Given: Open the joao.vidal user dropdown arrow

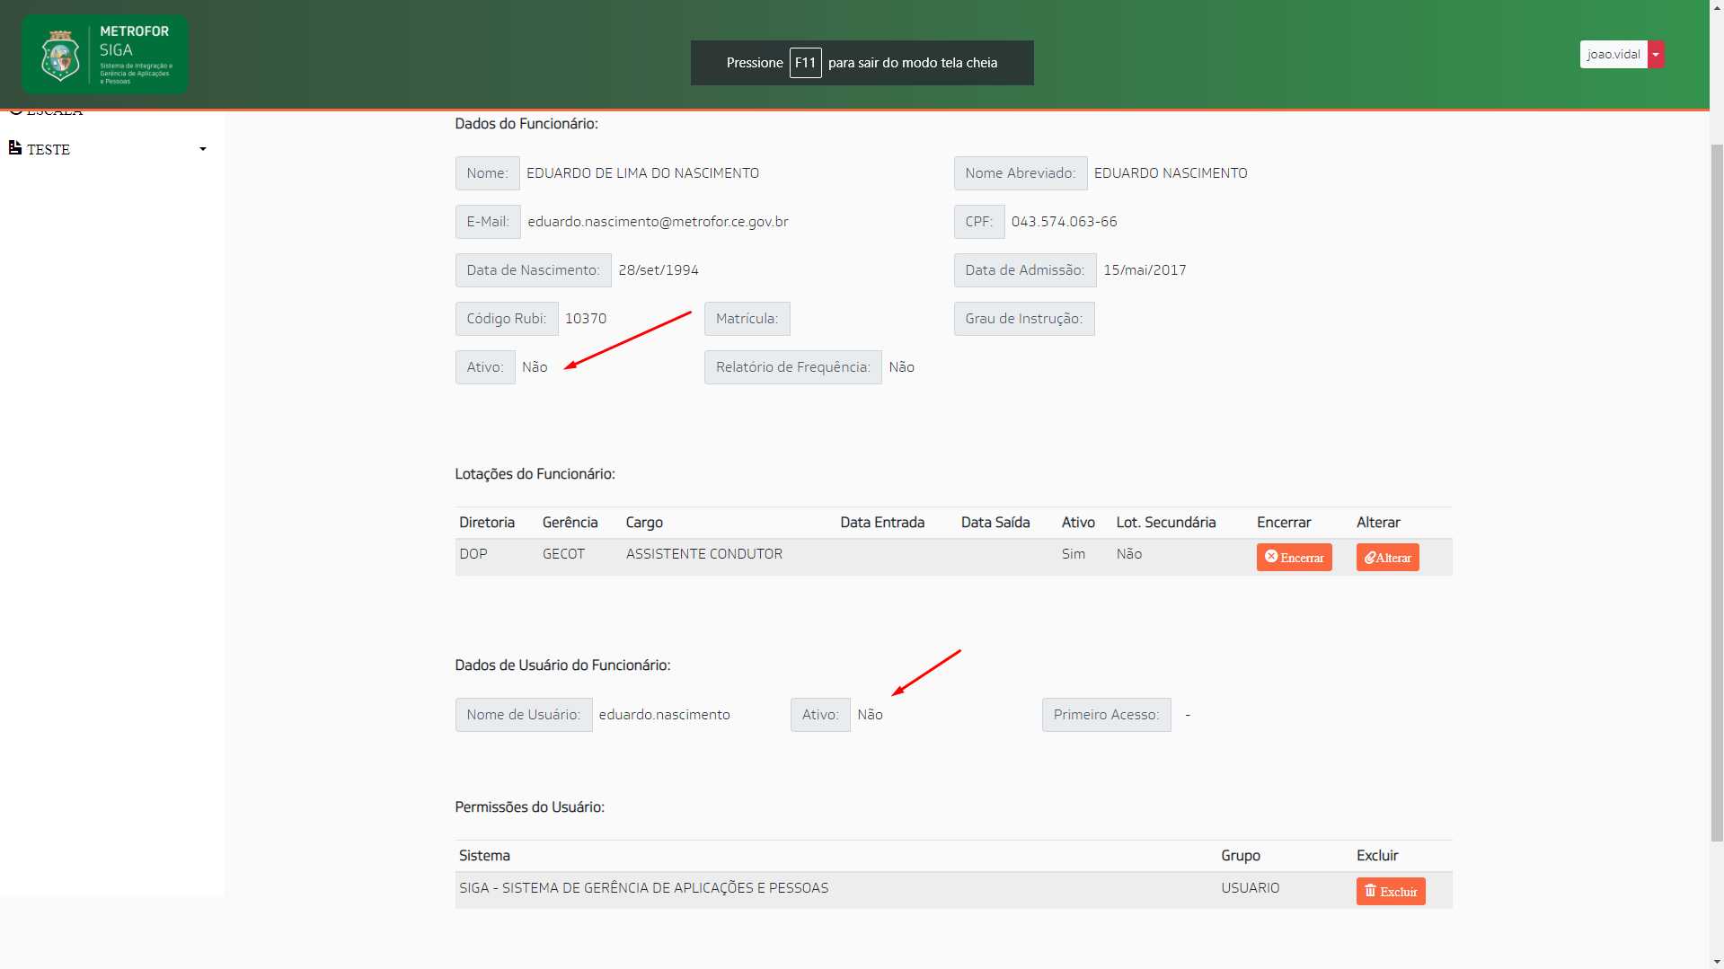Looking at the screenshot, I should (x=1656, y=55).
